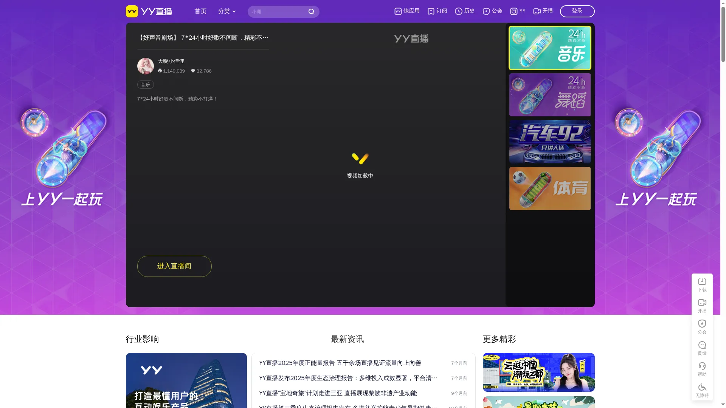Click the heart likes count 32,786
Screen dimensions: 726x408
(201, 71)
